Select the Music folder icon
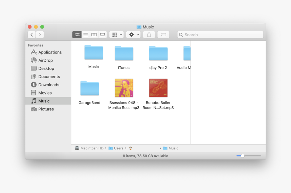 pos(94,52)
